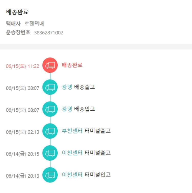Click the truck icon next to 광명 배송입고
Image resolution: width=192 pixels, height=193 pixels.
pyautogui.click(x=50, y=109)
